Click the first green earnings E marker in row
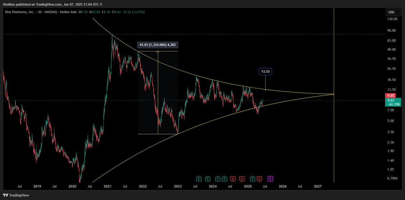Image resolution: width=405 pixels, height=200 pixels. coord(199,178)
